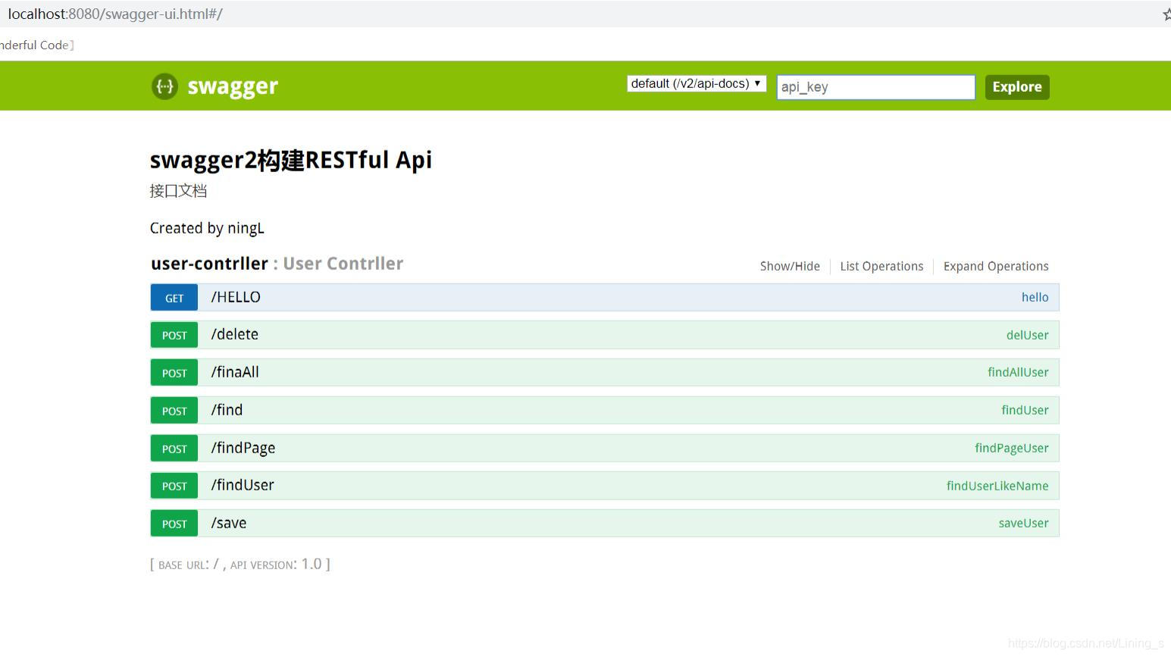The width and height of the screenshot is (1171, 657).
Task: Click the hello operation summary
Action: tap(1035, 297)
